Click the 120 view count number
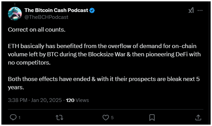 [x=70, y=100]
